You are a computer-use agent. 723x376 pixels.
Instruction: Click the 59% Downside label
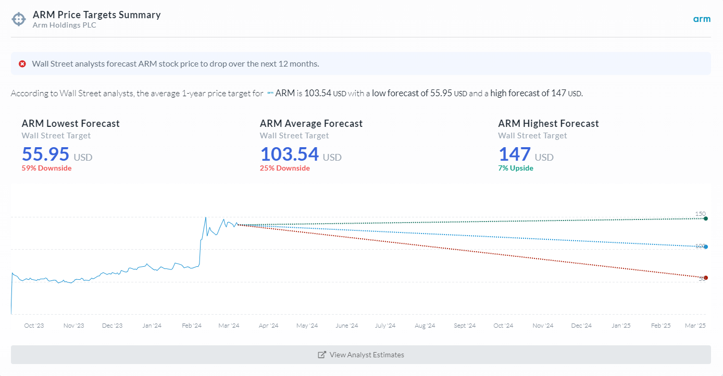46,168
